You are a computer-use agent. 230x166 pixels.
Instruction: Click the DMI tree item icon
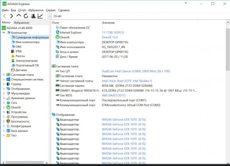click(13, 47)
